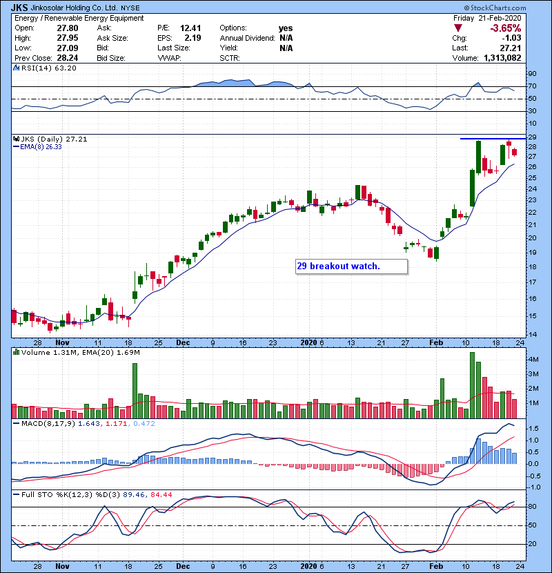This screenshot has width=552, height=573.
Task: Click the 1M label on the volume axis
Action: pos(533,403)
